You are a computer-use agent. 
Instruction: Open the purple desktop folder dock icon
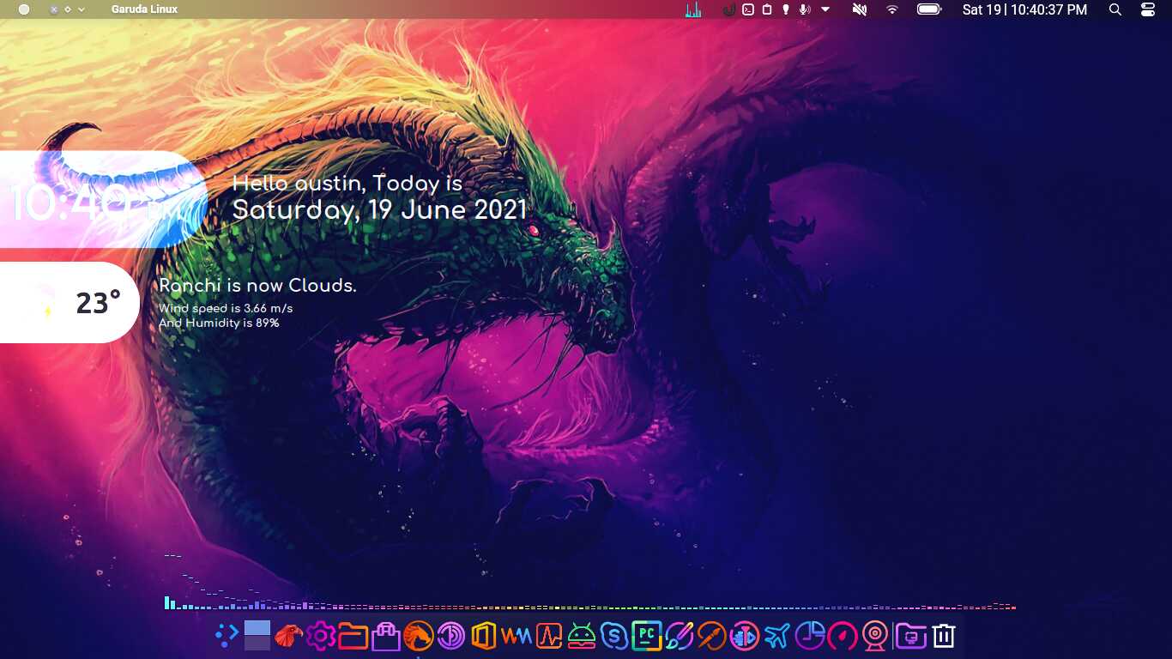911,636
